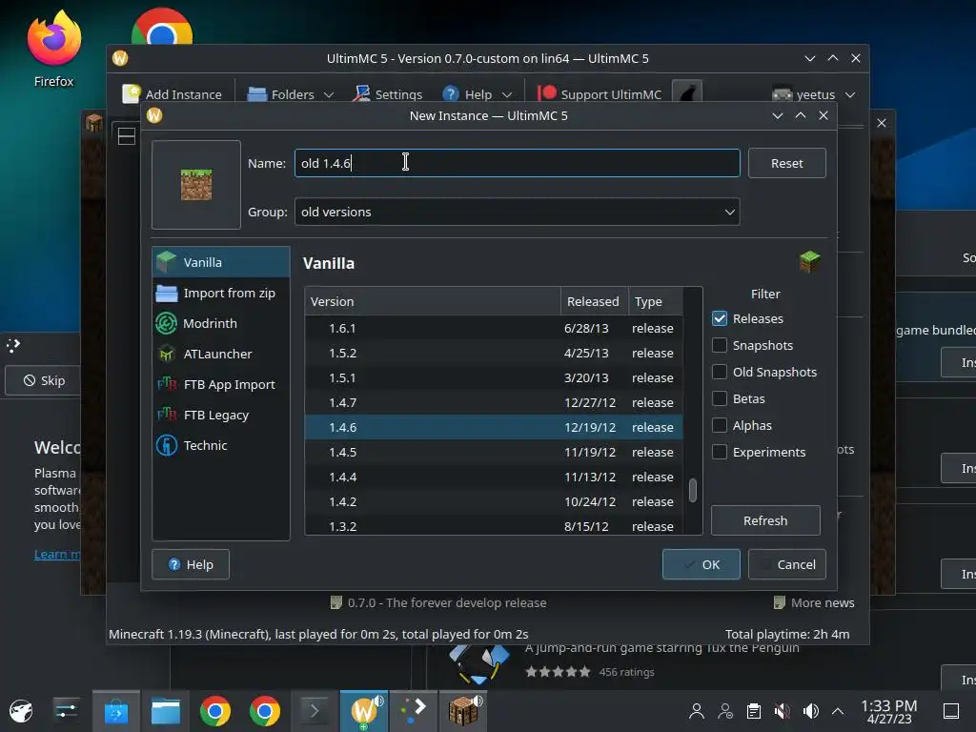The image size is (976, 732).
Task: Enable the Old Snapshots filter
Action: tap(720, 372)
